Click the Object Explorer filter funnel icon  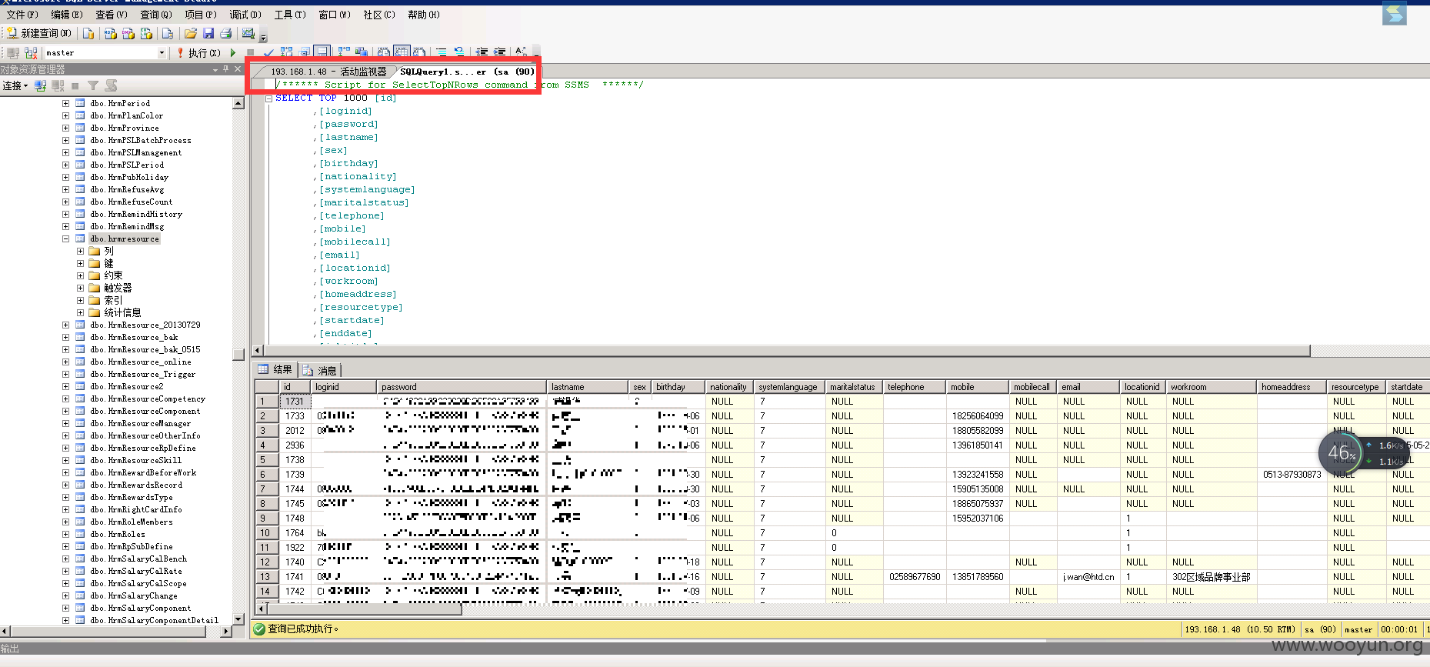click(x=93, y=85)
